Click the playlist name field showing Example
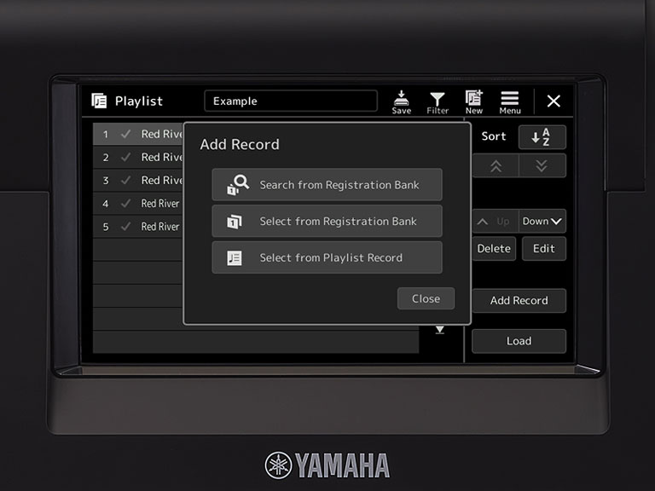The height and width of the screenshot is (491, 655). [x=290, y=101]
